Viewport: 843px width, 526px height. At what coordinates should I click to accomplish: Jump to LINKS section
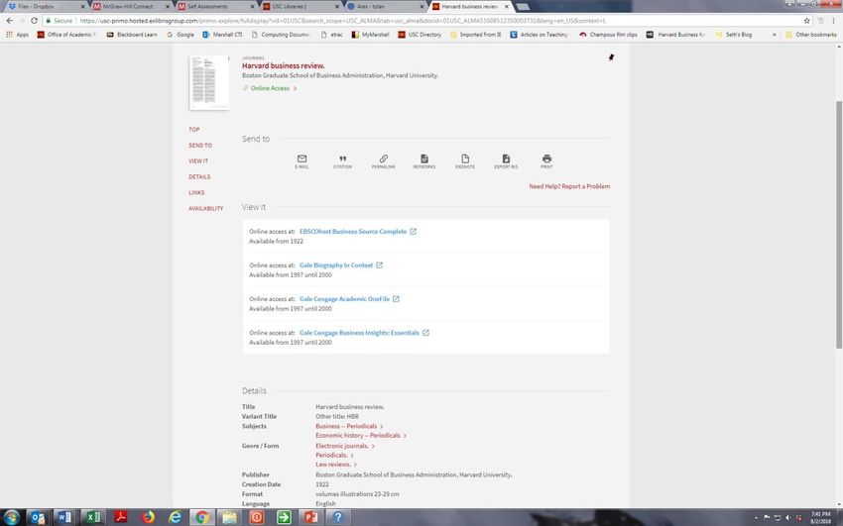pyautogui.click(x=196, y=193)
